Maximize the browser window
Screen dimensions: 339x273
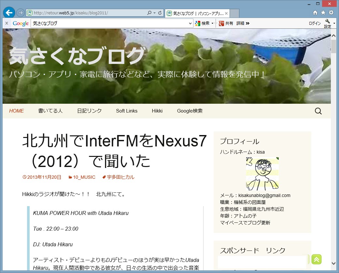click(x=318, y=4)
